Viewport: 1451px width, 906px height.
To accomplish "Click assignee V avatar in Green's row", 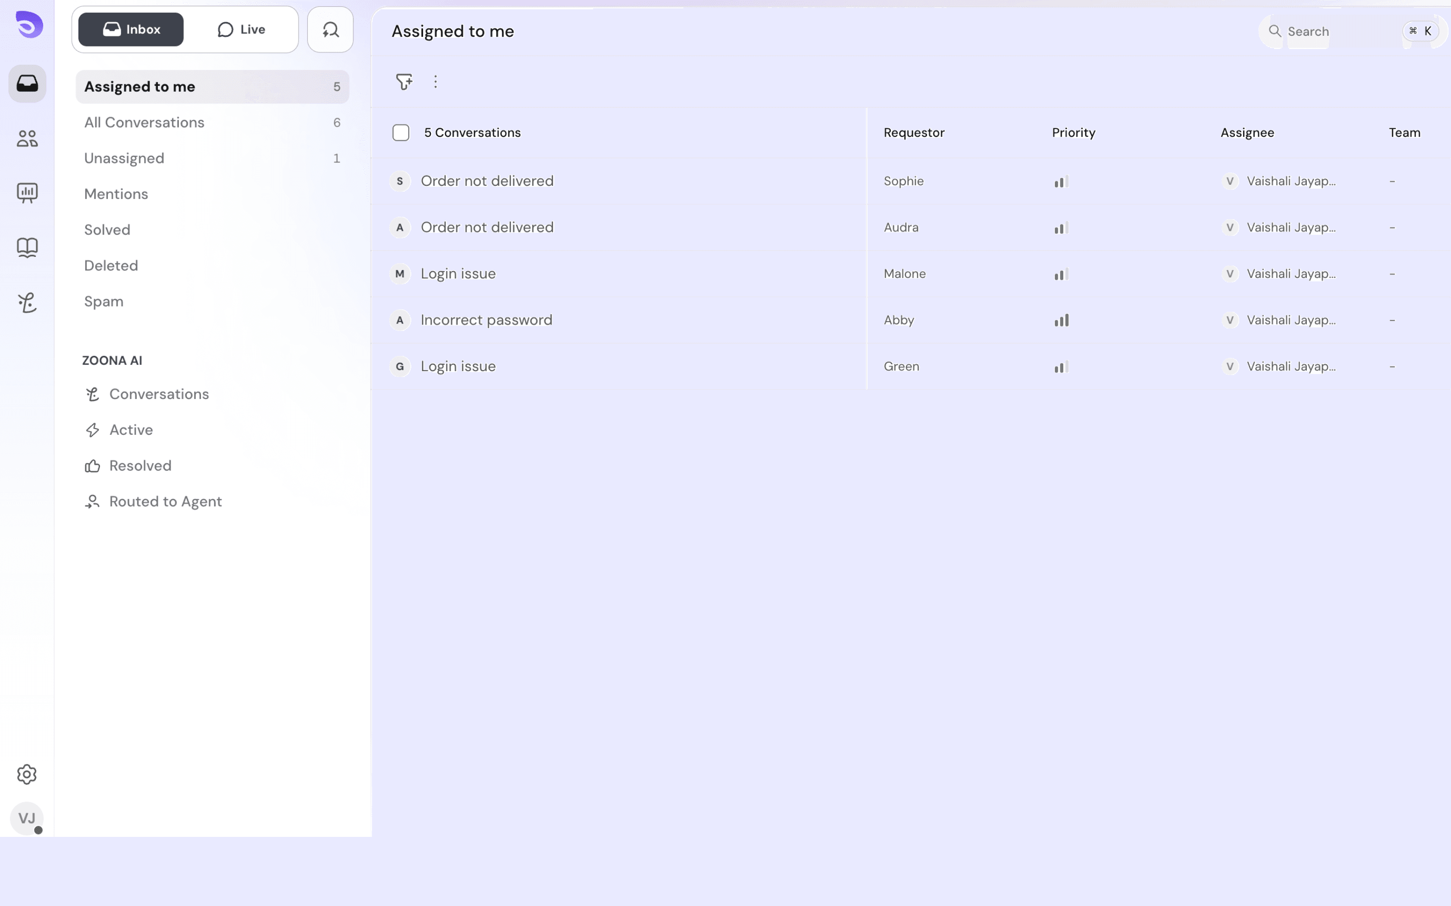I will tap(1230, 366).
